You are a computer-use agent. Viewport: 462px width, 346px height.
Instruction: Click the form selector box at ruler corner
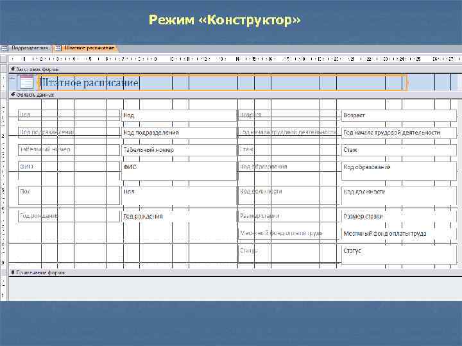coord(4,59)
